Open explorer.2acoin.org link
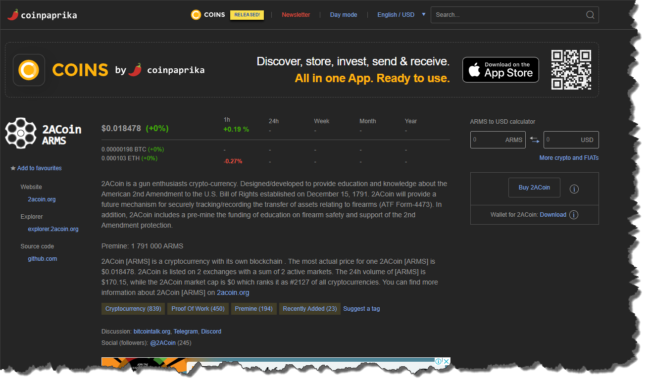The width and height of the screenshot is (650, 384). 53,229
